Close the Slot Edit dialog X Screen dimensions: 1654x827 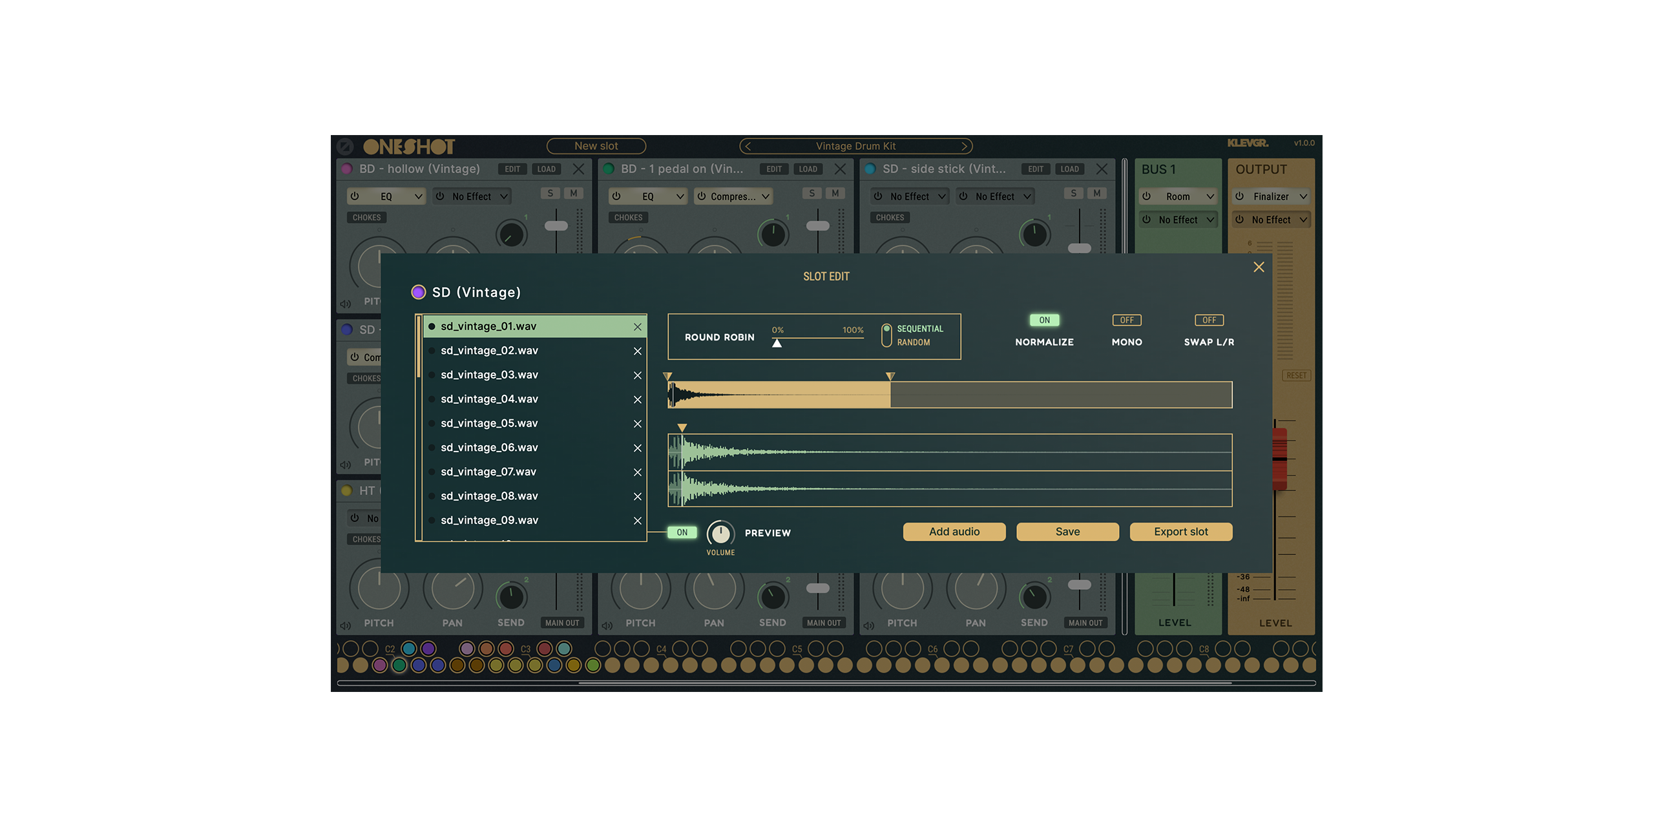tap(1259, 267)
